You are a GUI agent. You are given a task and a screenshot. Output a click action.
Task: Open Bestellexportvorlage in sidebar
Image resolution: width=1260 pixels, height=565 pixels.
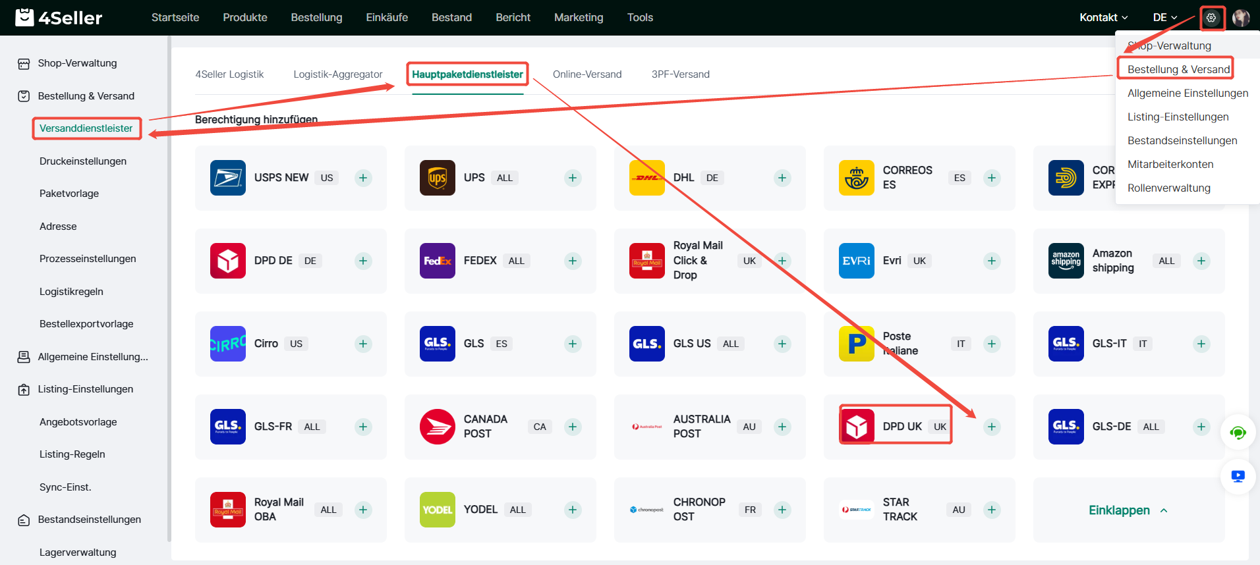click(x=86, y=324)
